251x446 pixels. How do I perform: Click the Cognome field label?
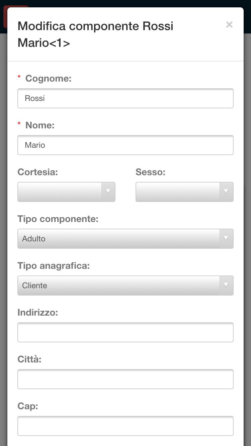pyautogui.click(x=49, y=79)
